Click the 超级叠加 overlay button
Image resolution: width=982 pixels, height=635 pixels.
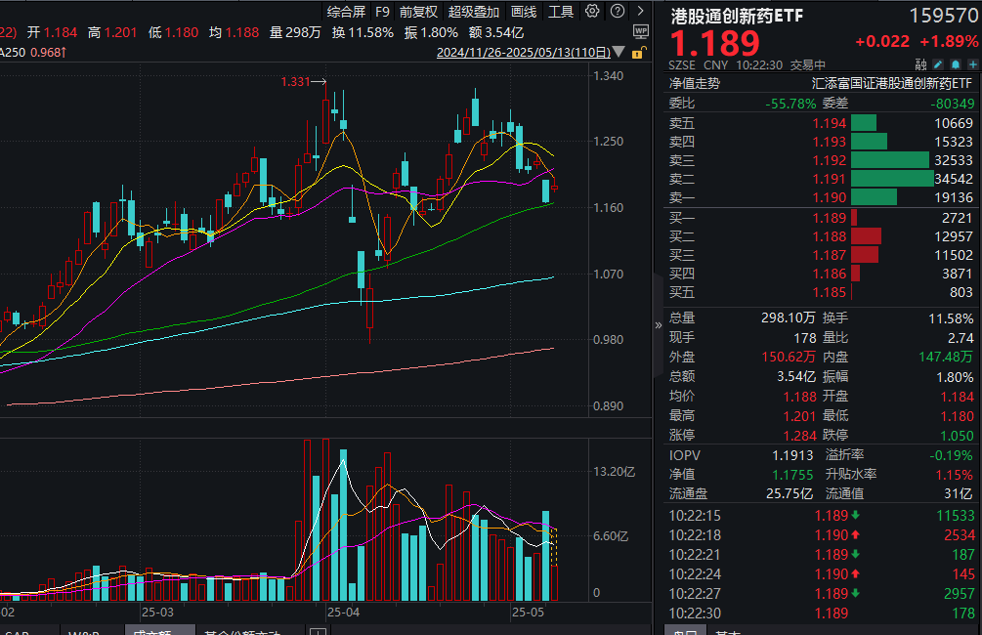click(474, 11)
